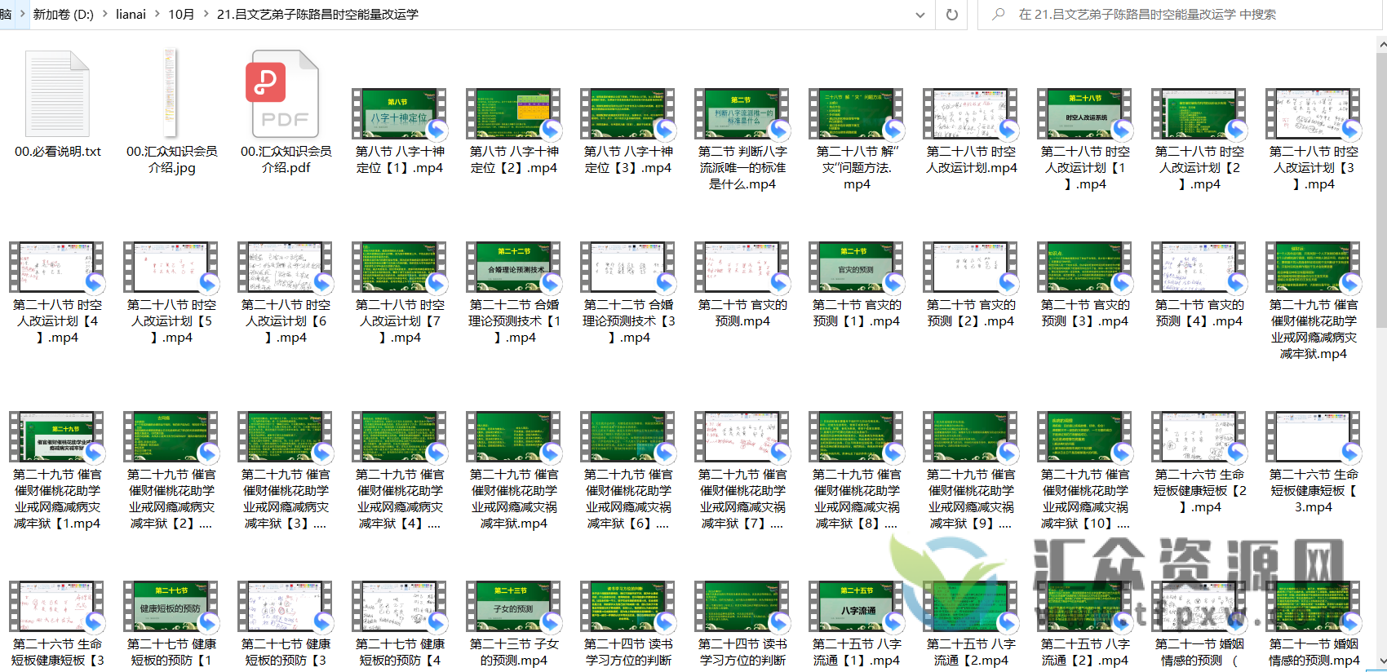The width and height of the screenshot is (1387, 672).
Task: Expand chevron after 新加卷 (D:) breadcrumb
Action: [105, 15]
